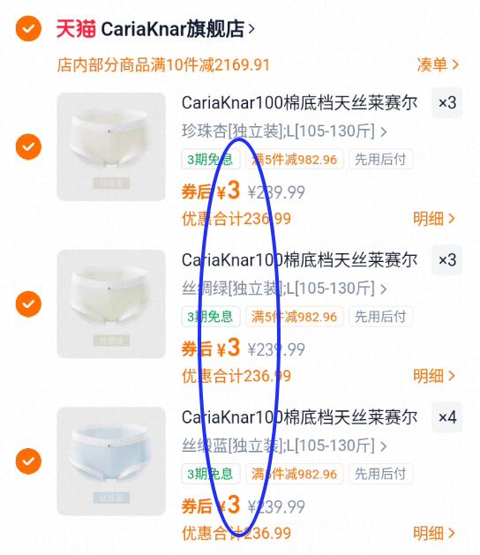480x555 pixels.
Task: Open the CariaKnar旗舰店 store page
Action: coord(177,28)
